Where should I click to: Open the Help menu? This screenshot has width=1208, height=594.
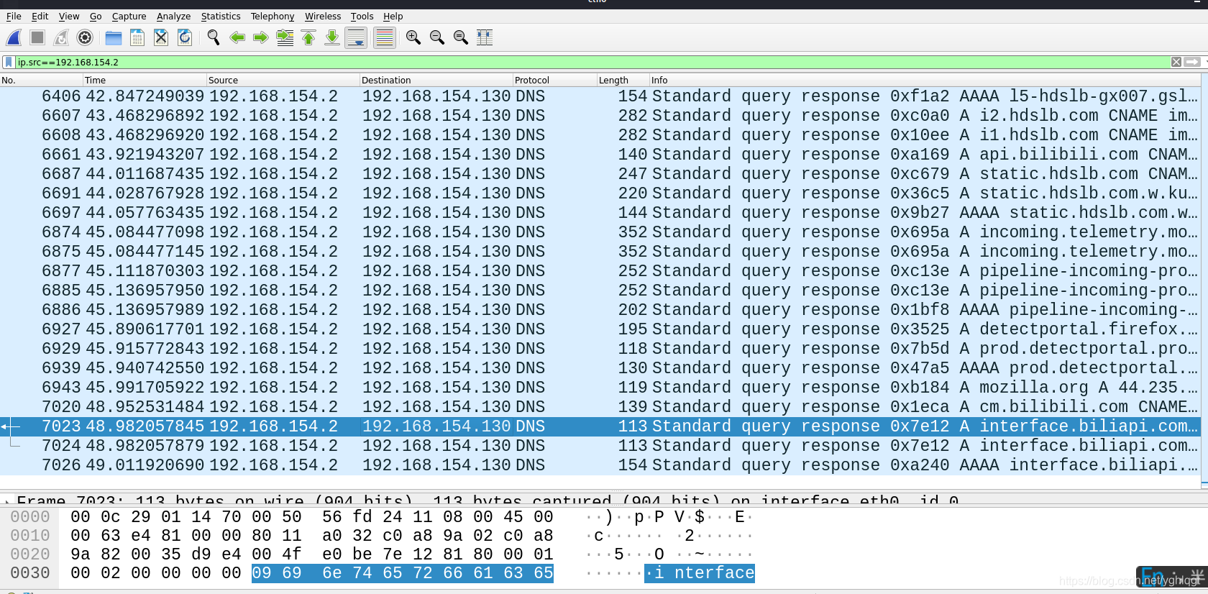393,16
